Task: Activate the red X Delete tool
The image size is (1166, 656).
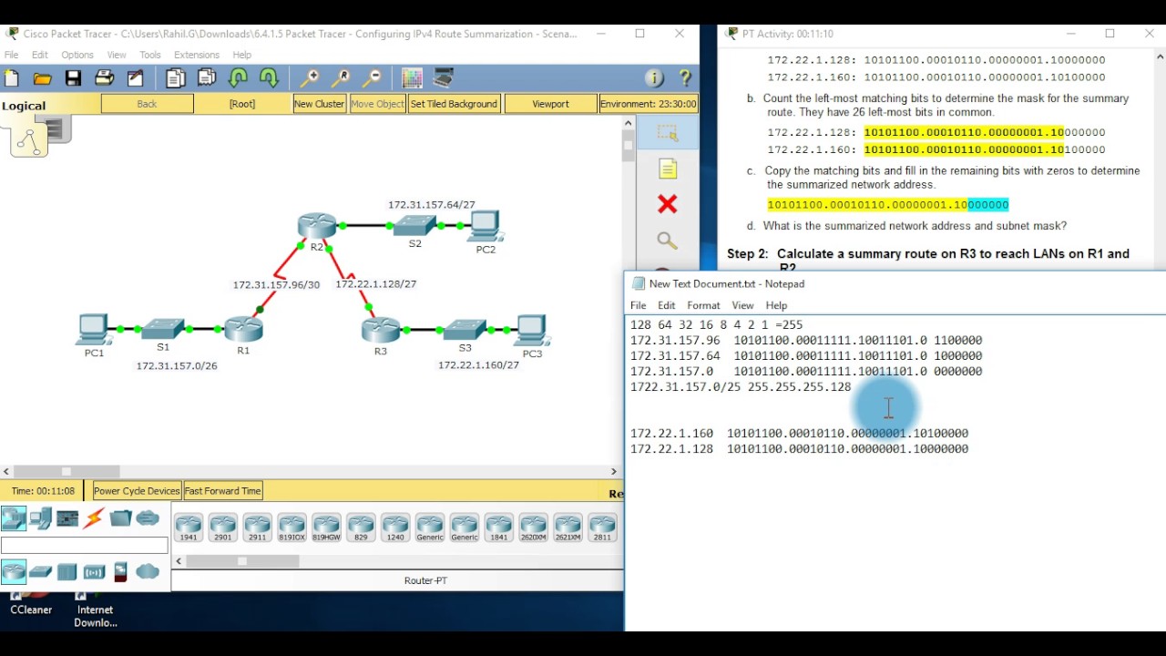Action: pyautogui.click(x=668, y=204)
